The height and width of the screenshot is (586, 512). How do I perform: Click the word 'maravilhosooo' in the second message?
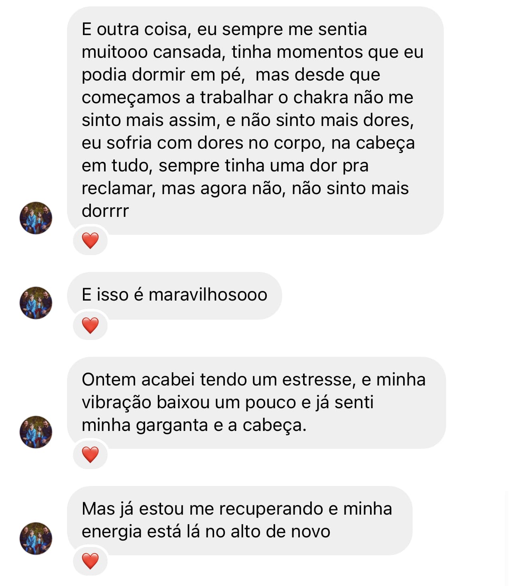[x=208, y=295]
